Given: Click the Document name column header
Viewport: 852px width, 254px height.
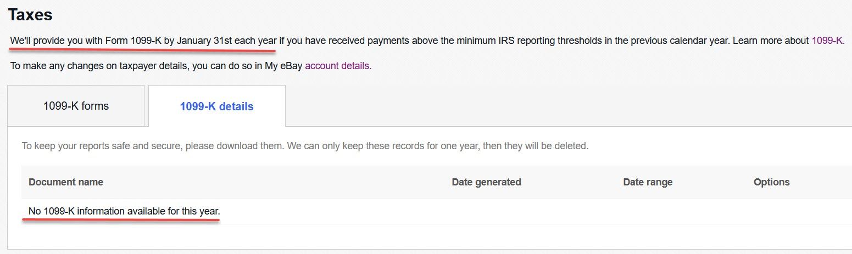Looking at the screenshot, I should coord(66,182).
